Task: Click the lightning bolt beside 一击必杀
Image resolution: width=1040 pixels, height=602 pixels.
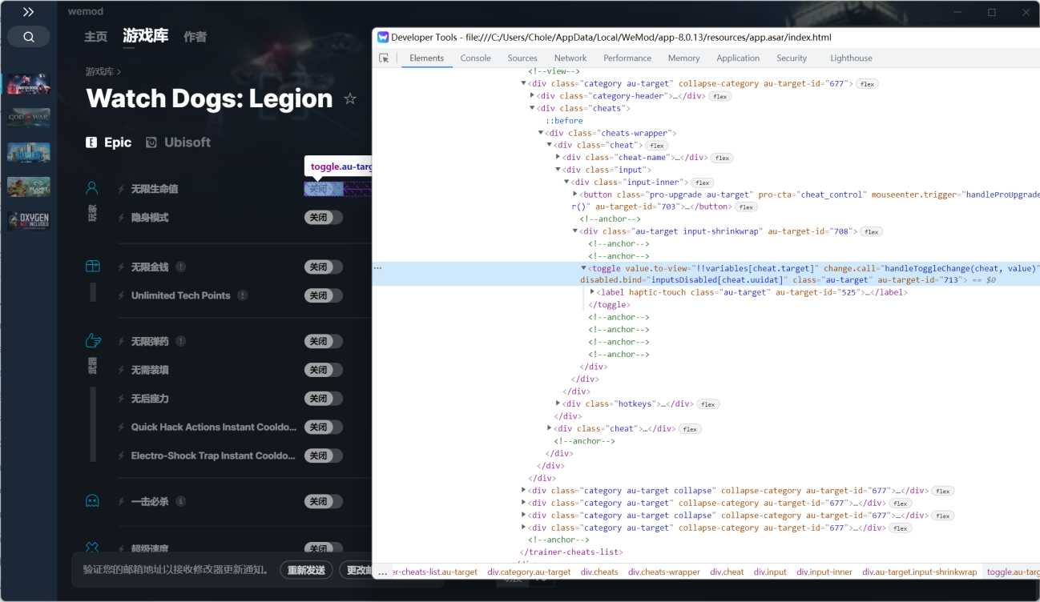Action: point(122,502)
